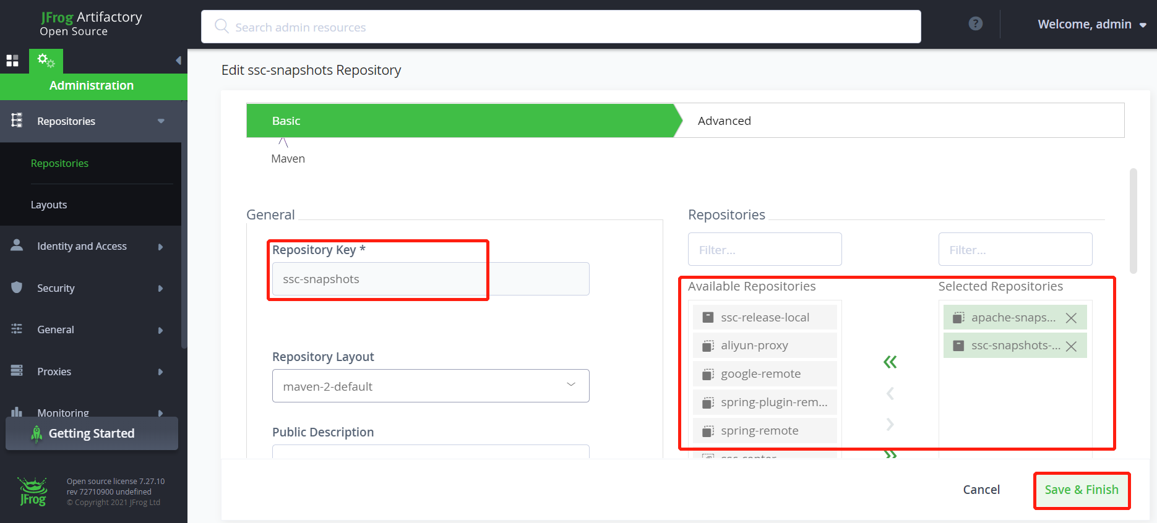Click the Proxies server icon
The height and width of the screenshot is (523, 1157).
(x=17, y=370)
